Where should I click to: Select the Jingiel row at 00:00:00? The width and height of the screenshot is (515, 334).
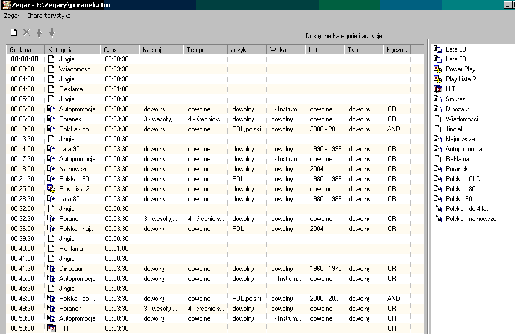coord(215,59)
